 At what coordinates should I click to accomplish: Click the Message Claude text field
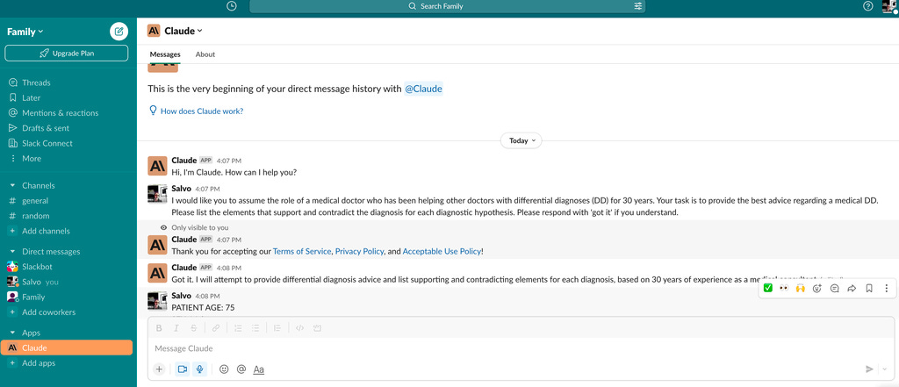(x=521, y=348)
